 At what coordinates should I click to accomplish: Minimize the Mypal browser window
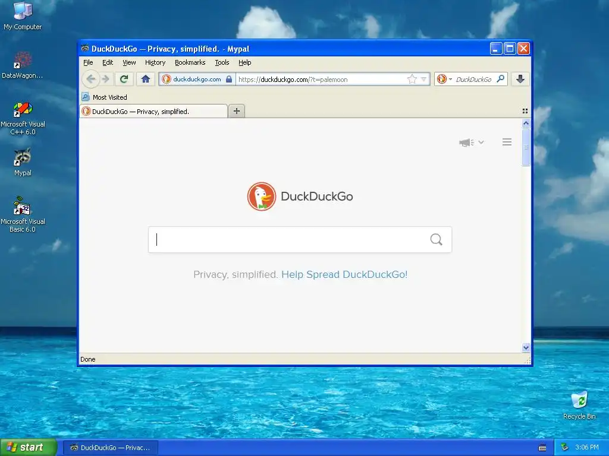click(x=495, y=49)
